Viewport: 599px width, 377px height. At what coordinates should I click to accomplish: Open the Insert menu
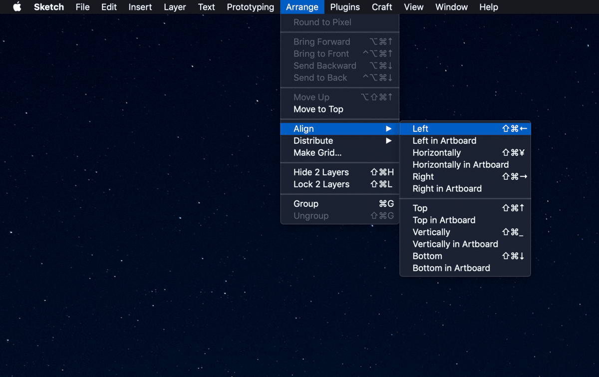click(x=140, y=7)
